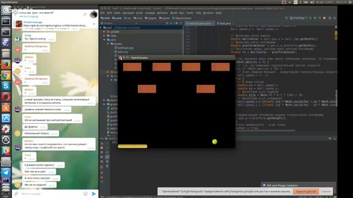The height and width of the screenshot is (198, 353).
Task: Open the emoji picker in Telegram
Action: pos(85,194)
